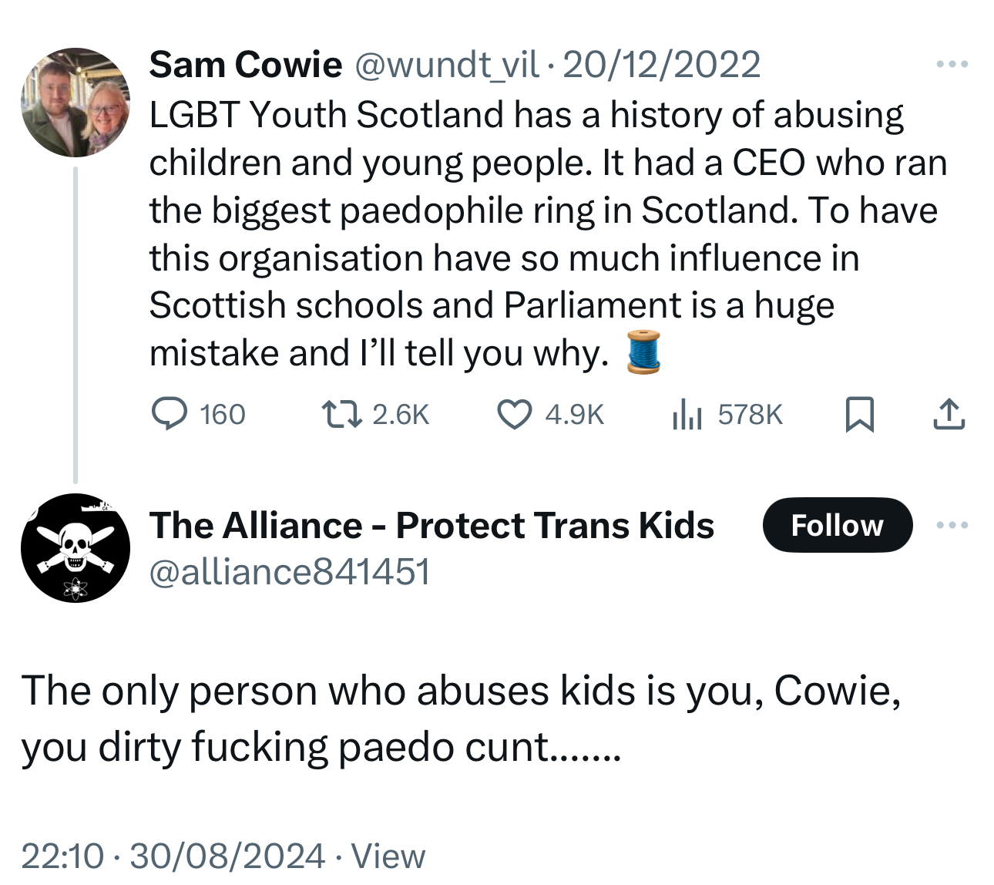Screen dimensions: 994x885
Task: Click the 20/12/2022 tweet date
Action: 661,65
